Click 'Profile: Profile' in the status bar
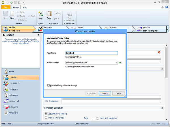Image resolution: width=170 pixels, height=127 pixels. click(7, 124)
